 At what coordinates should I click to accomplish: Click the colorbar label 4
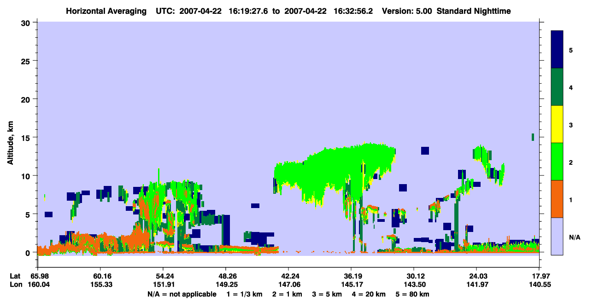tap(571, 87)
